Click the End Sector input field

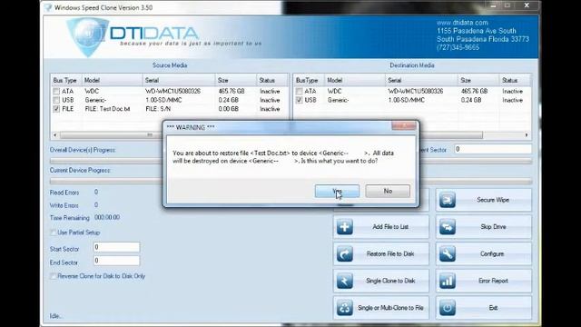click(116, 261)
